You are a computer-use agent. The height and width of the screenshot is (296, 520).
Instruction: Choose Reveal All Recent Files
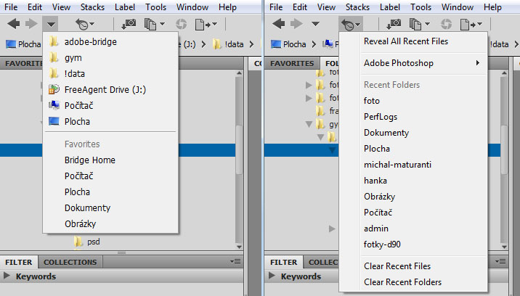point(405,41)
